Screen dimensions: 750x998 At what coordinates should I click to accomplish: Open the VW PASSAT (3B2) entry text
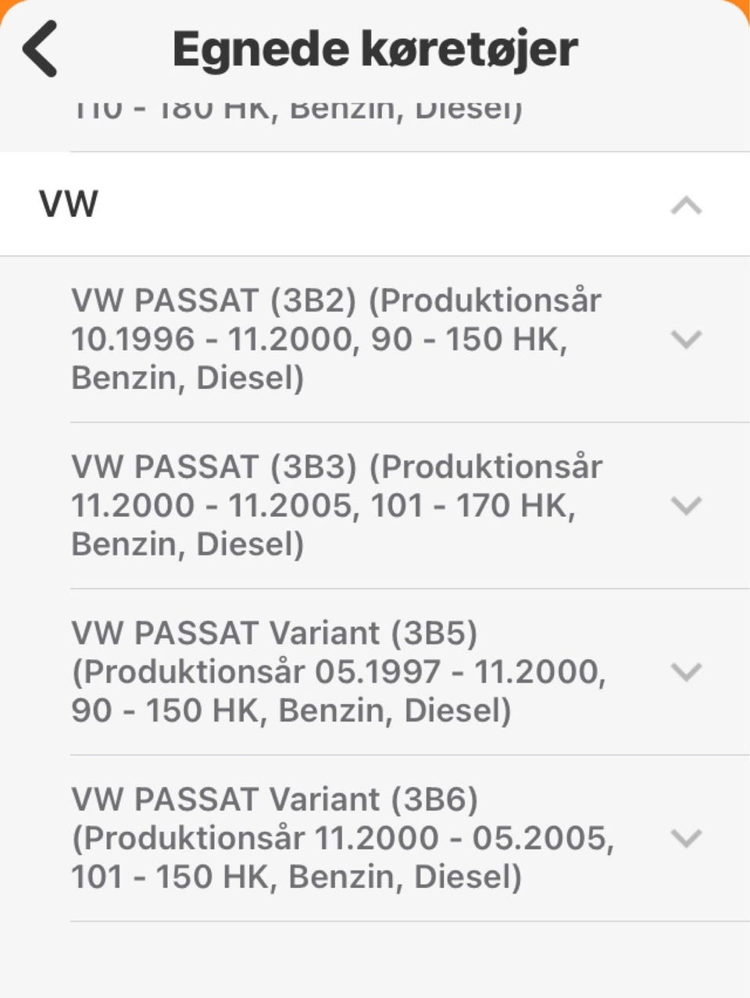[x=337, y=339]
